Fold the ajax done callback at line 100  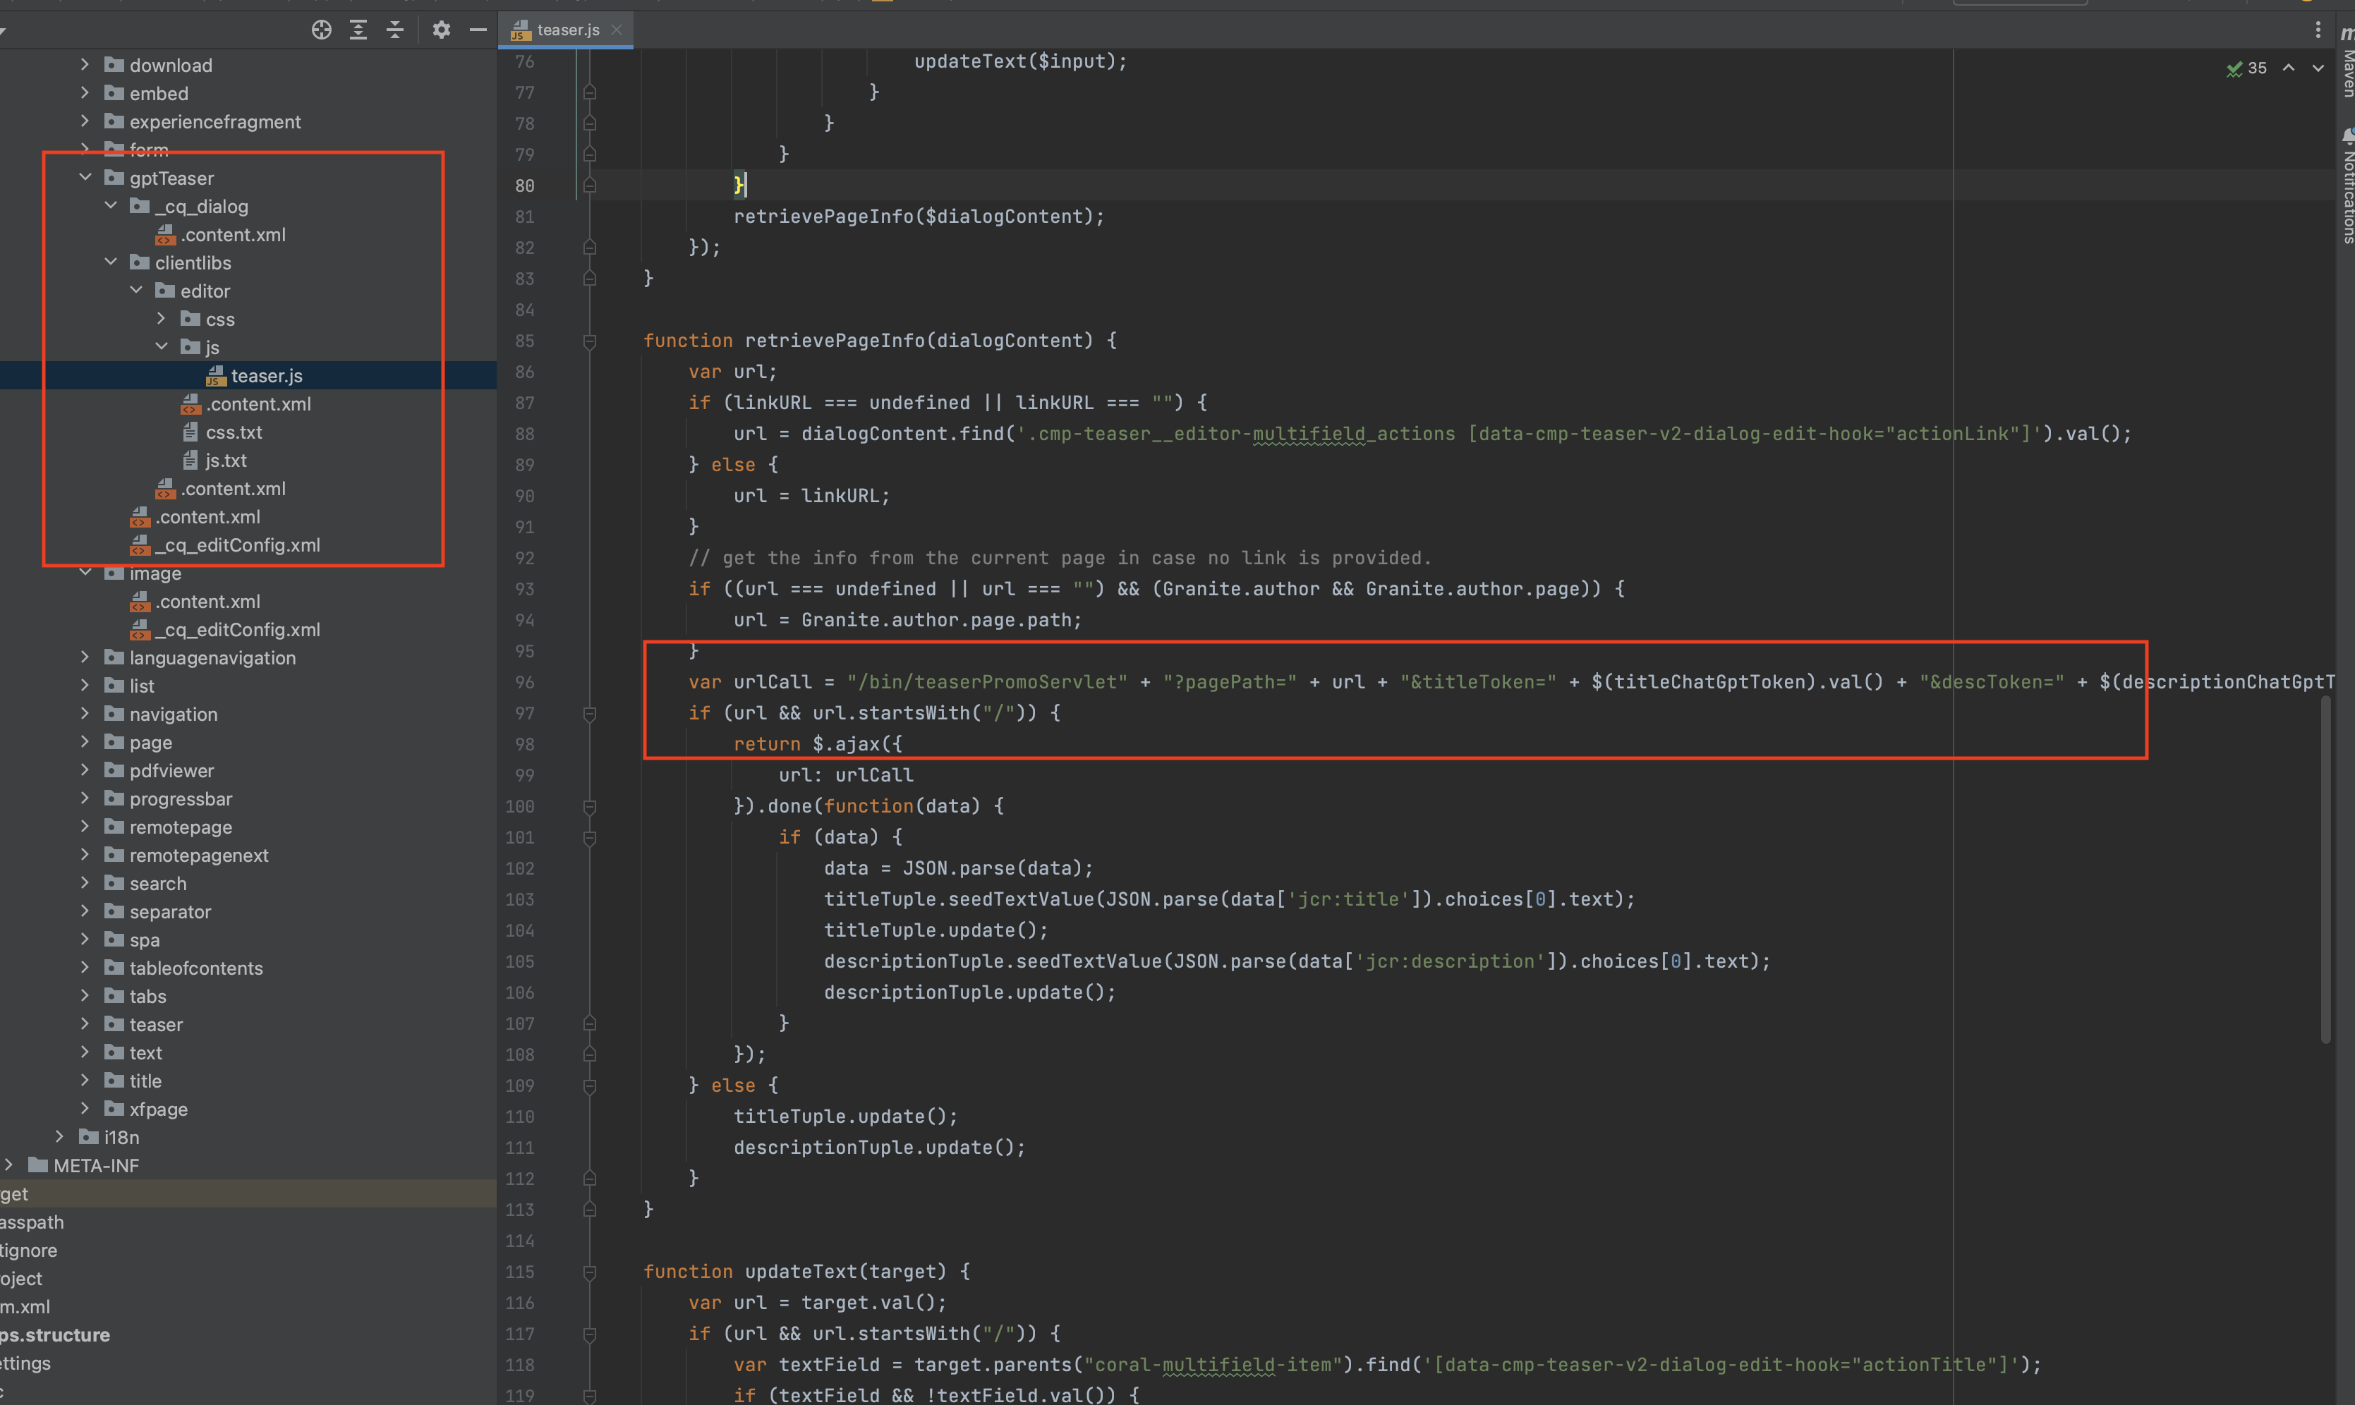point(590,807)
